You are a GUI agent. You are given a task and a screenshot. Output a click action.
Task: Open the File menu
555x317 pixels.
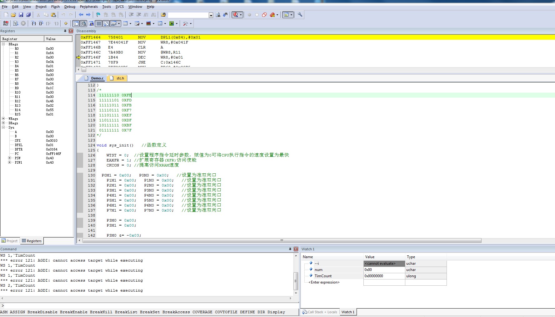coord(5,7)
